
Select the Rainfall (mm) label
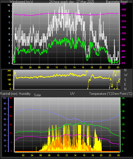point(9,94)
